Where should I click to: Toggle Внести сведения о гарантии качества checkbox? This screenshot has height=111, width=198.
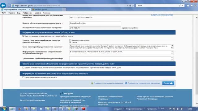(24, 36)
